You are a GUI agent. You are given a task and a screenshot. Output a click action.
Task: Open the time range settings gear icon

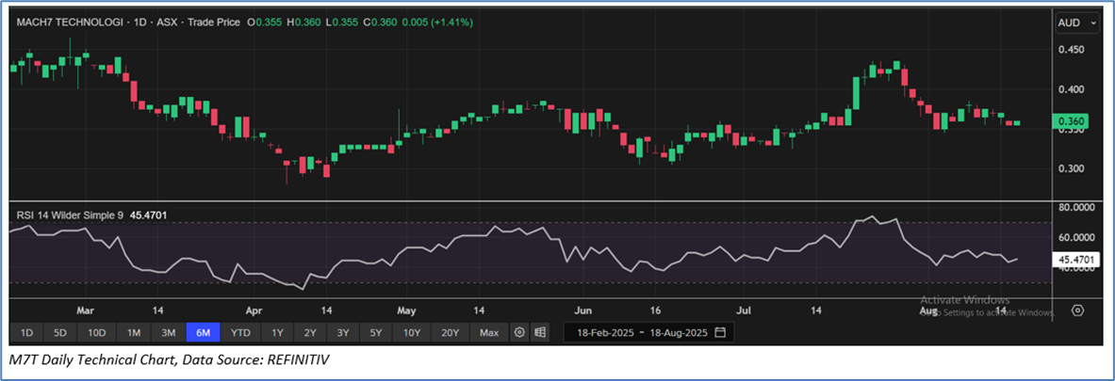pos(519,333)
